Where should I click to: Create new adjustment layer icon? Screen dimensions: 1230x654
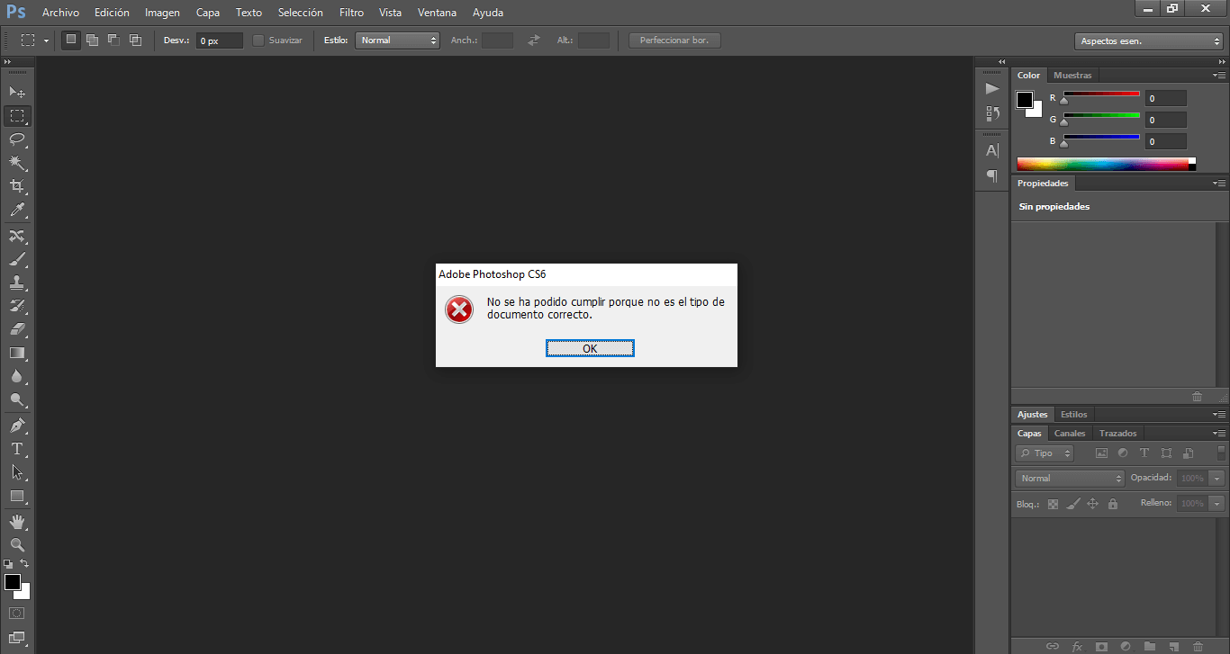pos(1126,646)
